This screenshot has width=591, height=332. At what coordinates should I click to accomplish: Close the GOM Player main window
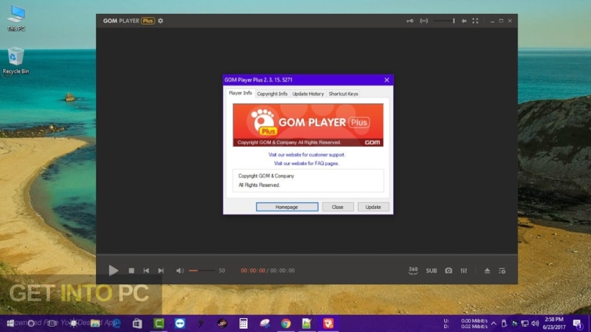coord(509,21)
